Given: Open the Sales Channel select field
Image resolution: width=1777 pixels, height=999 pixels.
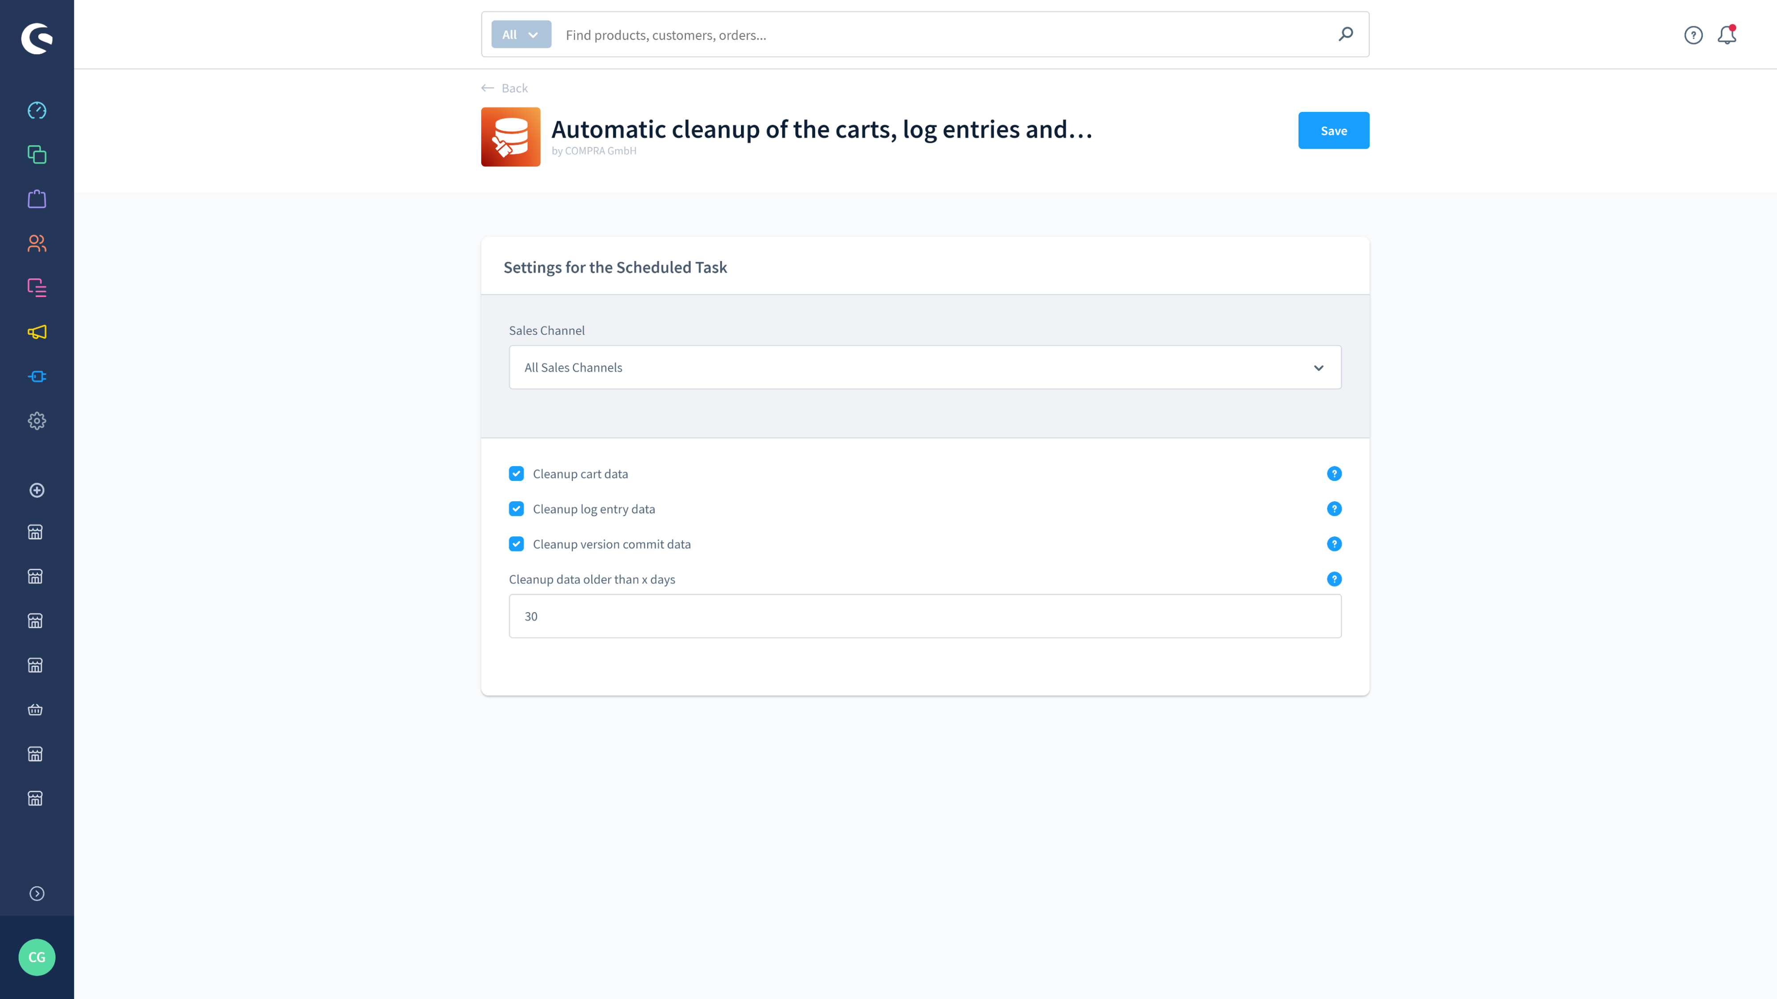Looking at the screenshot, I should 925,368.
